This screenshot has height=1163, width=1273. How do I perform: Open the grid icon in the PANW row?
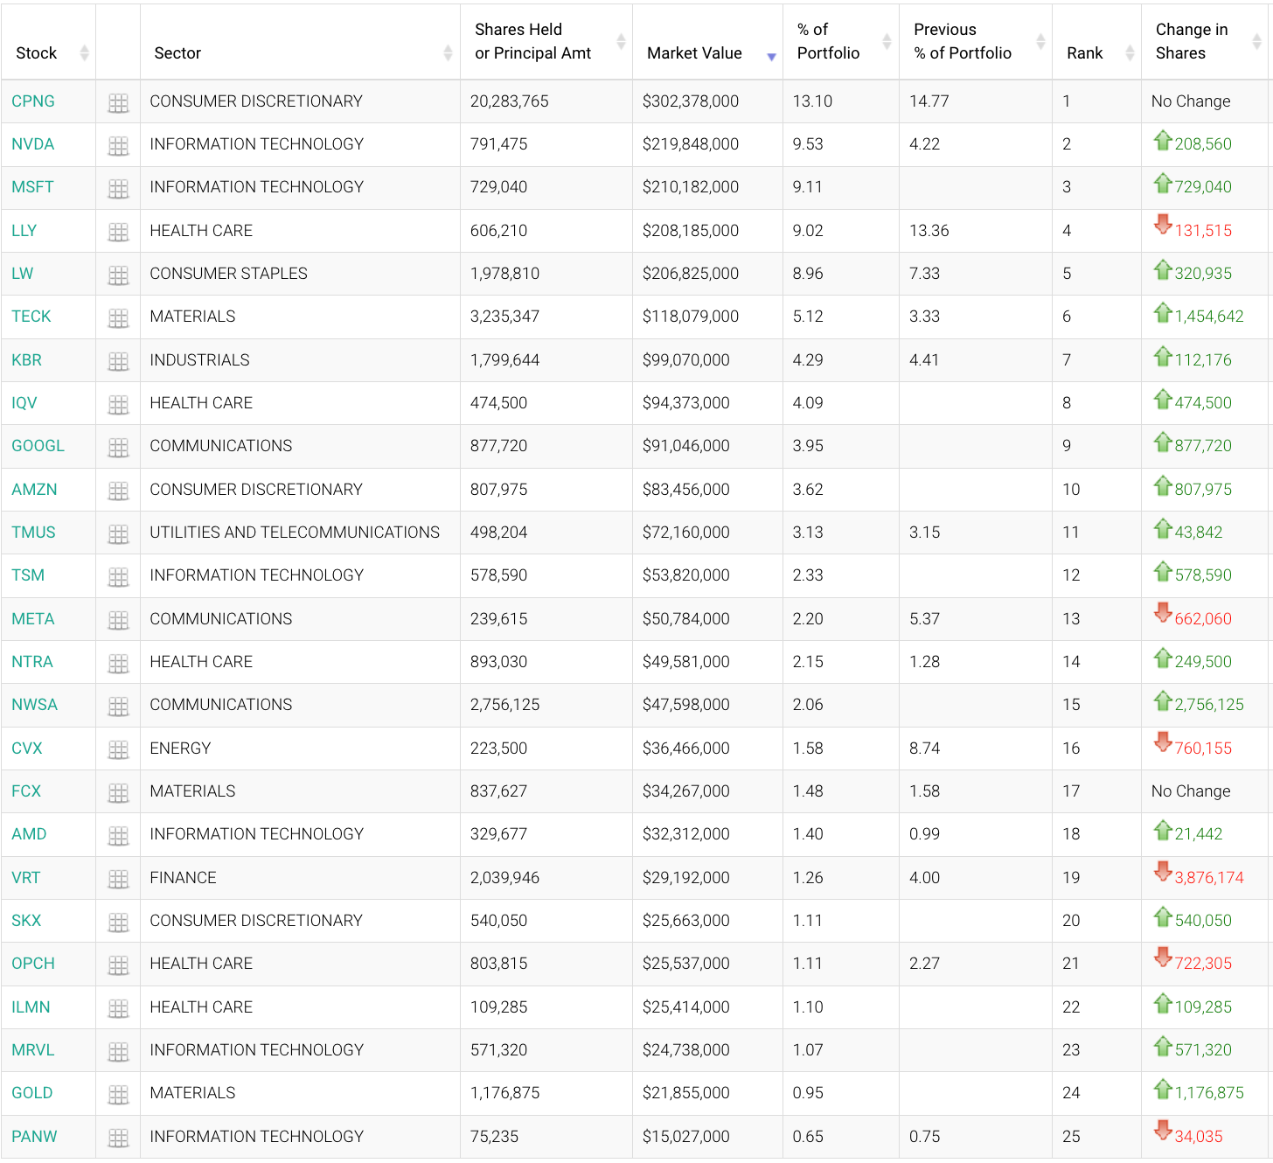118,1139
